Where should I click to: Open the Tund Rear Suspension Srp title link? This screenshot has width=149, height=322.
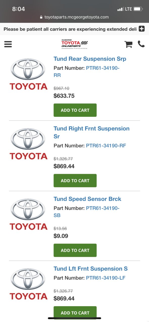(x=90, y=59)
